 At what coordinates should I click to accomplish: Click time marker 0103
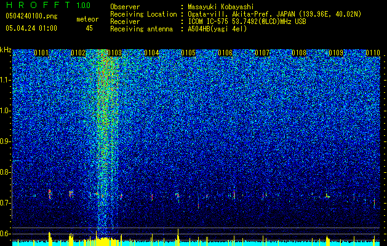(115, 53)
